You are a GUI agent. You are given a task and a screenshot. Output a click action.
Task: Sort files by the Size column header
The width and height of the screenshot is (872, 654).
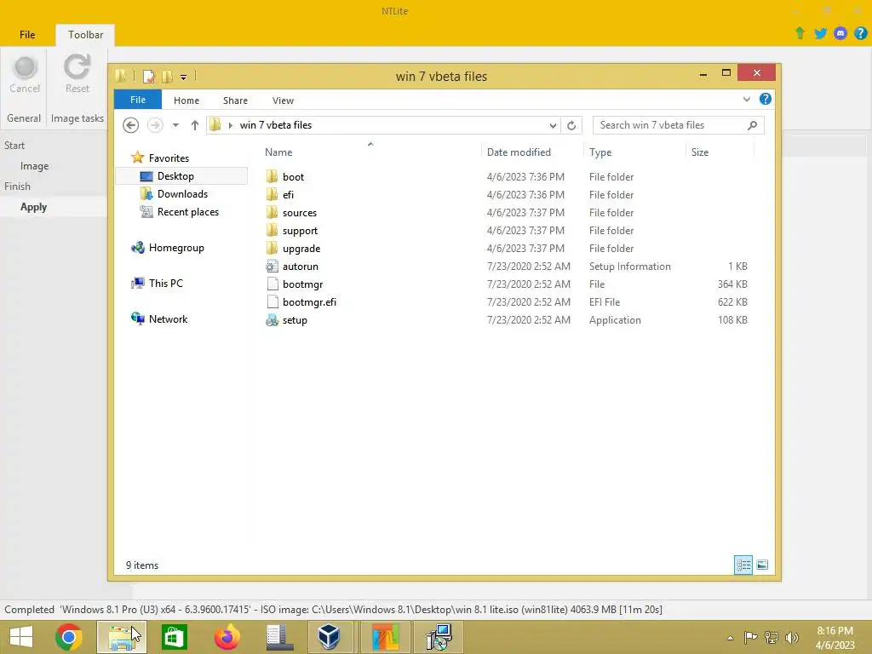coord(700,152)
